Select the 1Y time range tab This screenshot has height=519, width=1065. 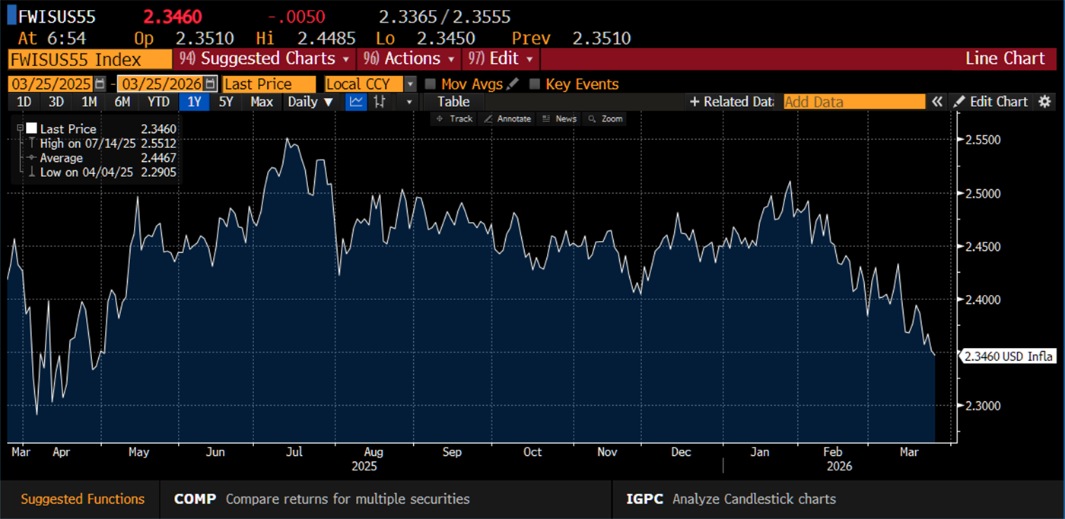point(194,101)
